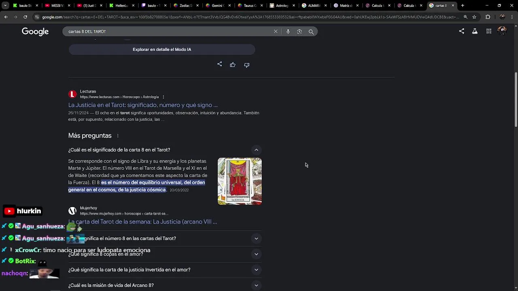Click the share icon in Google header
Screen dimensions: 518x291
coord(462,31)
